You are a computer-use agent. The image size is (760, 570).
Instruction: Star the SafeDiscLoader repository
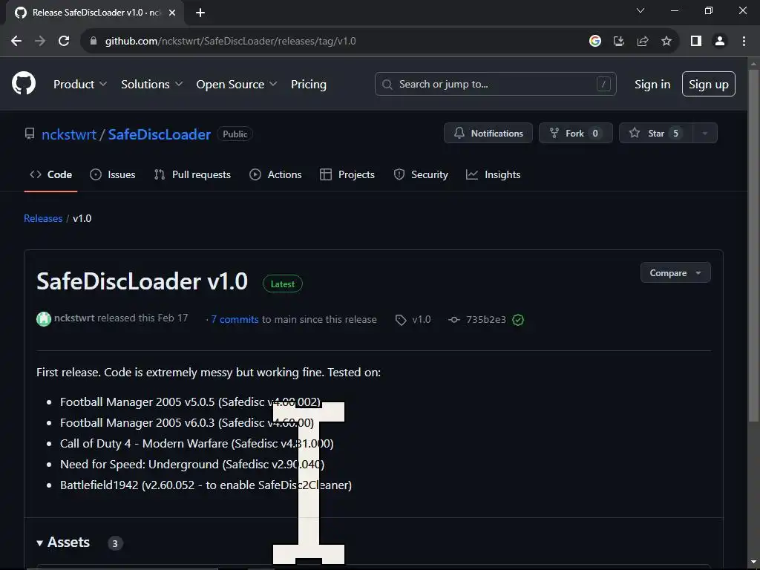tap(656, 134)
